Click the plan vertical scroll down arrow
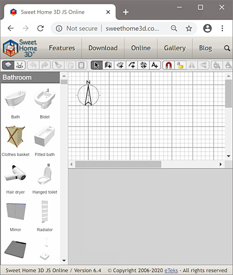Screen dimensions: 233x275 pos(228,156)
